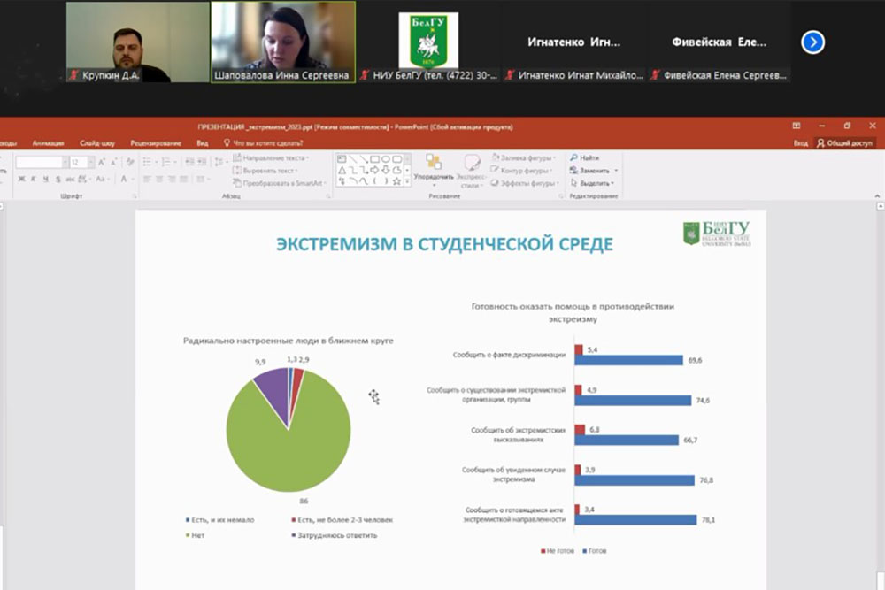Click the increase font size icon
This screenshot has width=885, height=590.
[x=102, y=163]
